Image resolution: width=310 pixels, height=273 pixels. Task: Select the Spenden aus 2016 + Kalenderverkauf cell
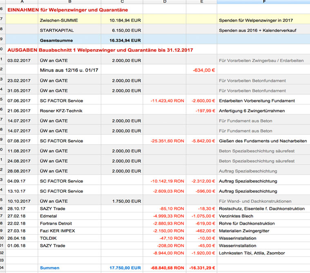[x=263, y=29]
